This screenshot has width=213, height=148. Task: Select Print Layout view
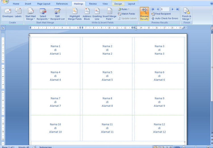(x=155, y=147)
